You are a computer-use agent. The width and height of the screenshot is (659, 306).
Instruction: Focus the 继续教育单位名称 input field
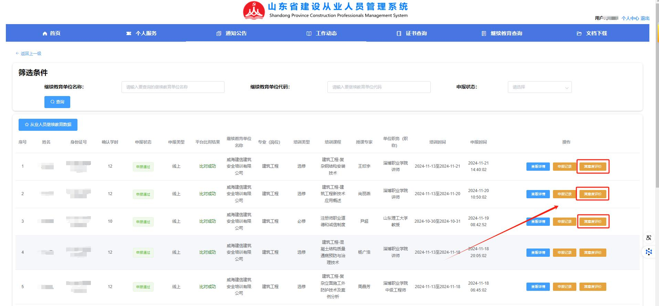point(173,87)
